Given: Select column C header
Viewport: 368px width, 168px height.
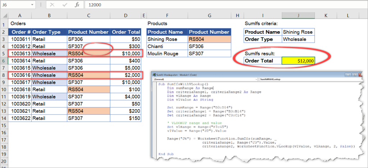Looking at the screenshot, I should [88, 16].
